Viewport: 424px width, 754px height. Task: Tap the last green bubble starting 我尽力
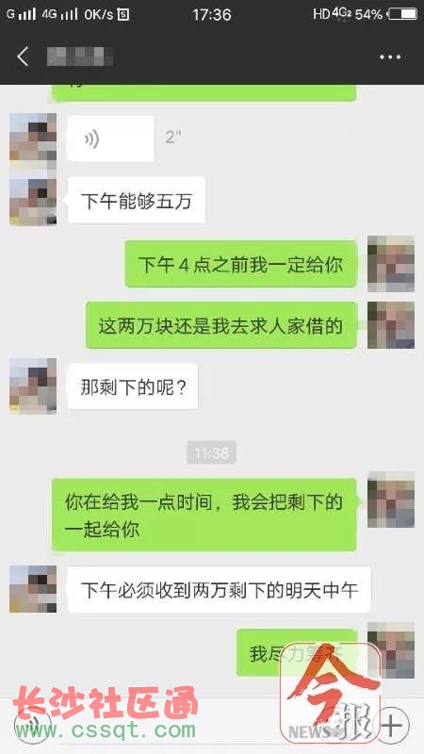click(297, 652)
